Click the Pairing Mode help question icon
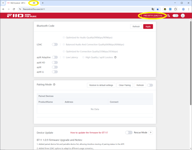Image resolution: width=192 pixels, height=150 pixels. [54, 85]
